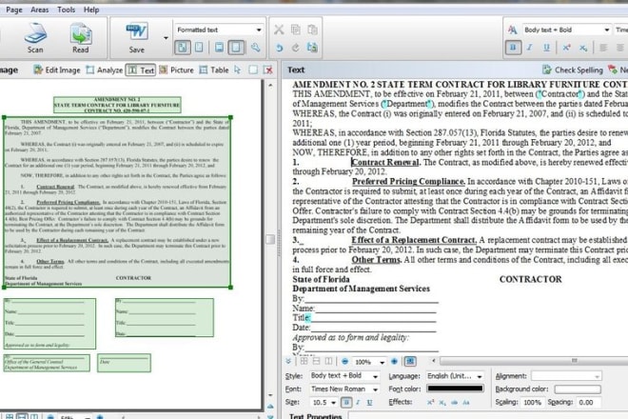The image size is (628, 419).
Task: Open the Areas menu
Action: 40,10
